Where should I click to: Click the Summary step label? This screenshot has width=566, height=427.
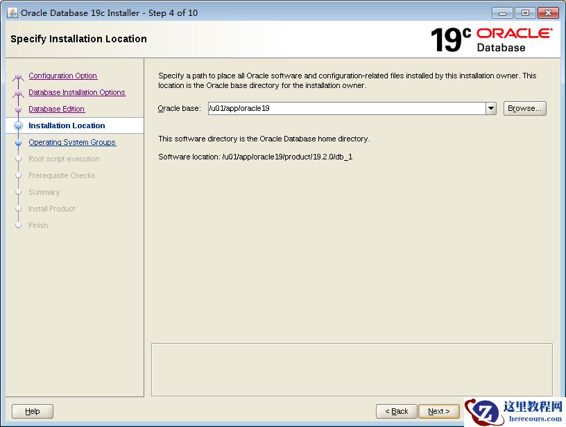pos(44,192)
